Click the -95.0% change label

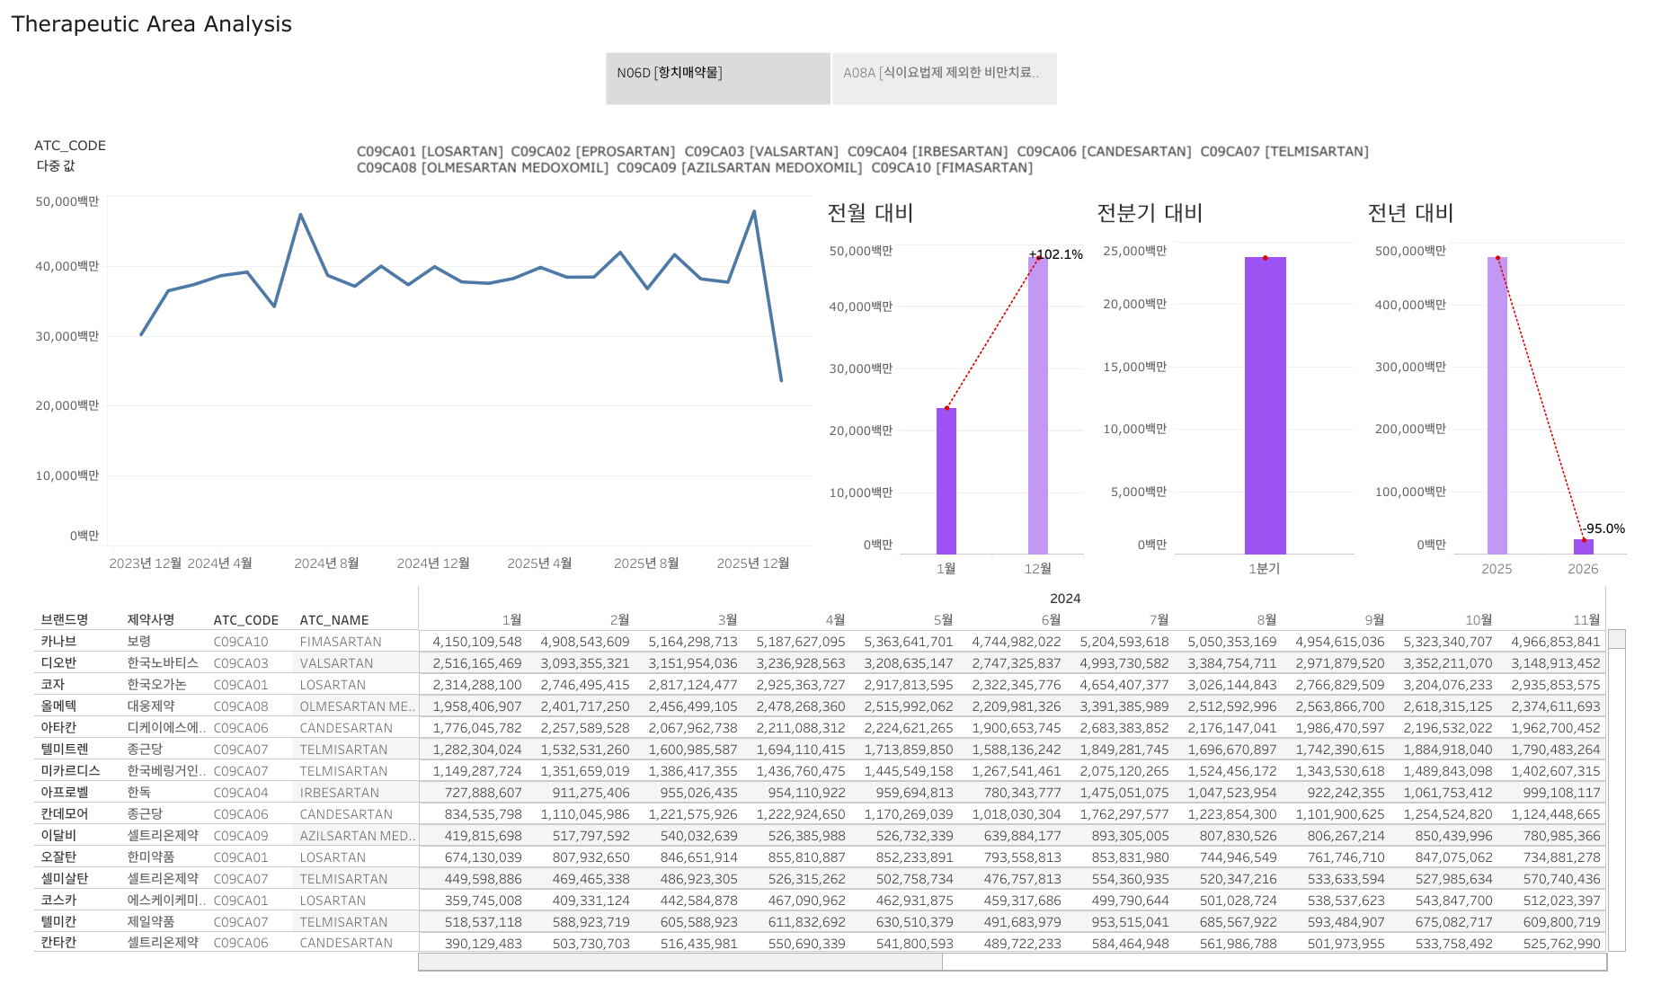(x=1604, y=528)
